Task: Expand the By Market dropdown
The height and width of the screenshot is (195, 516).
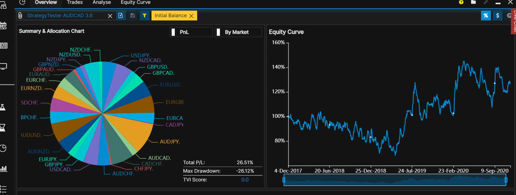Action: click(238, 32)
